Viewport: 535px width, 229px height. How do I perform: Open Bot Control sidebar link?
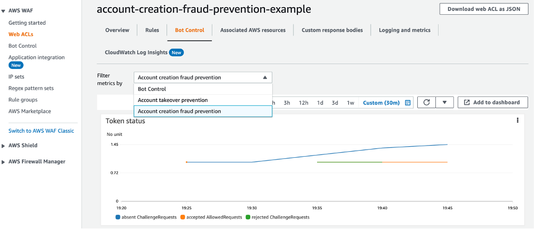pyautogui.click(x=22, y=45)
